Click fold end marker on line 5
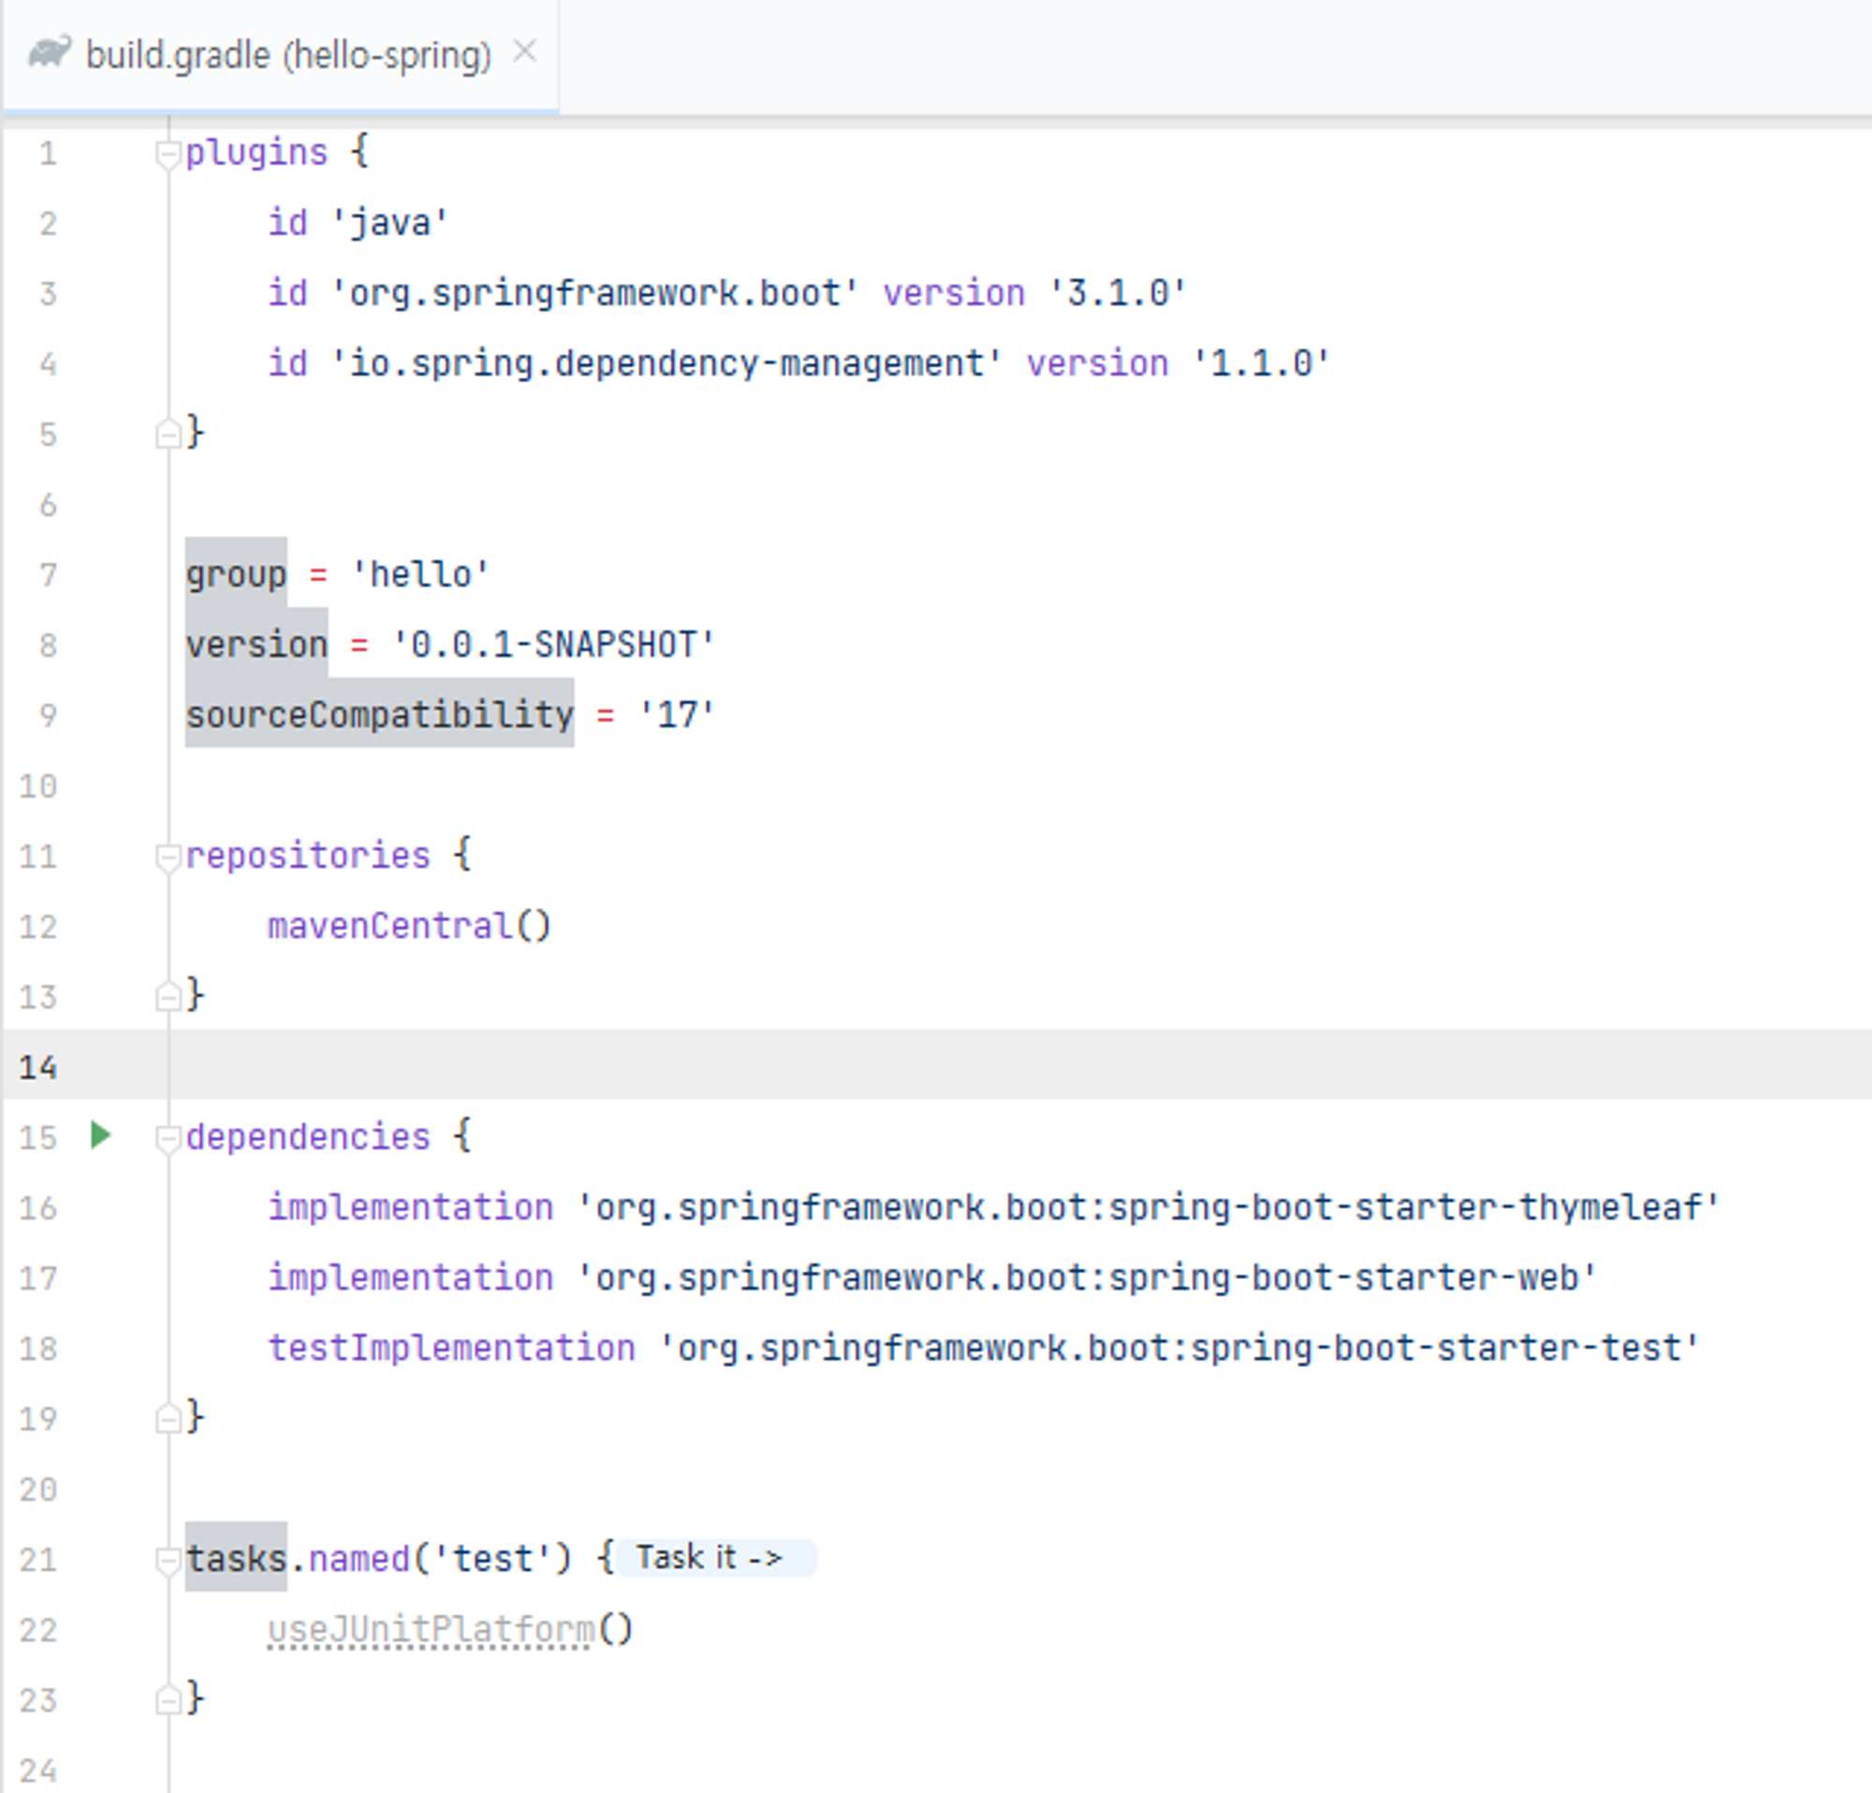 [168, 434]
